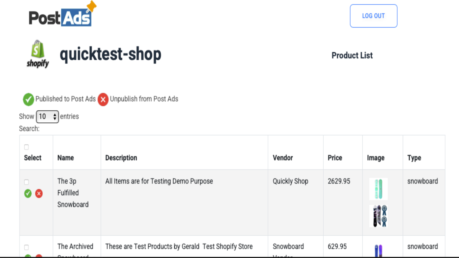Unpublish The 3p Fulfilled Snowboard via red X
Viewport: 459px width, 258px height.
(39, 193)
